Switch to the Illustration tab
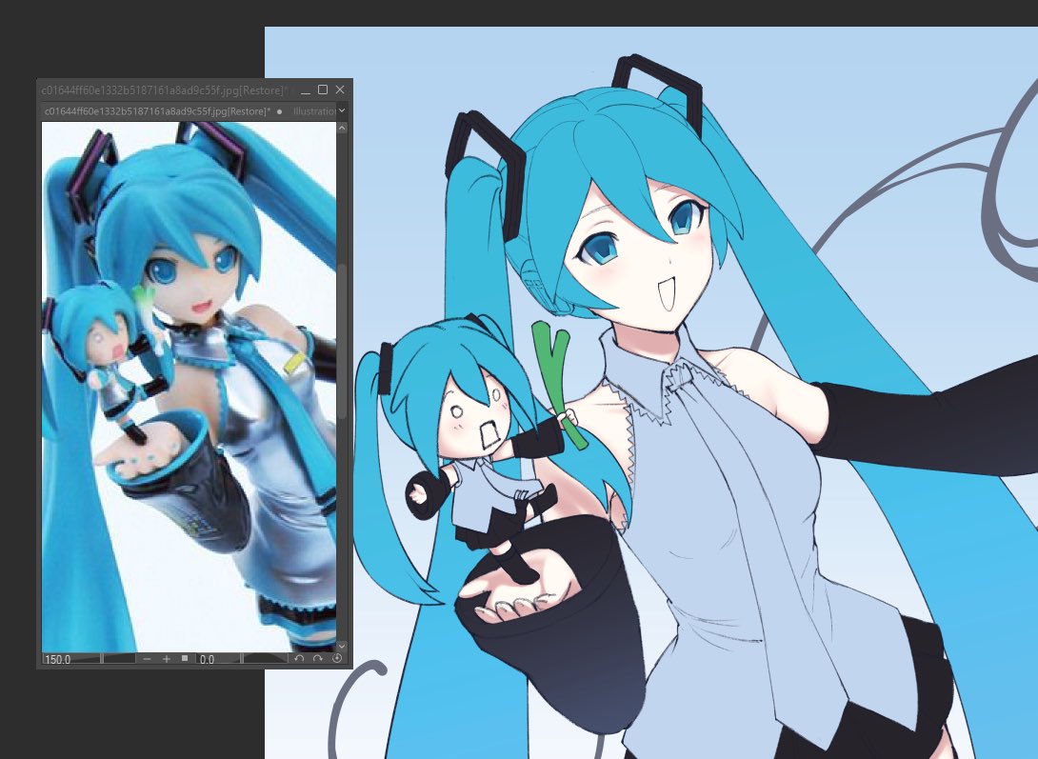The image size is (1038, 759). (314, 111)
